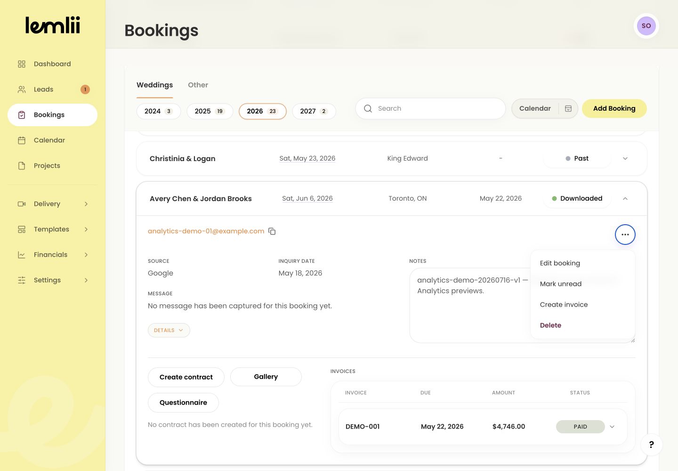Open the Past status dropdown
The image size is (678, 471).
577,159
